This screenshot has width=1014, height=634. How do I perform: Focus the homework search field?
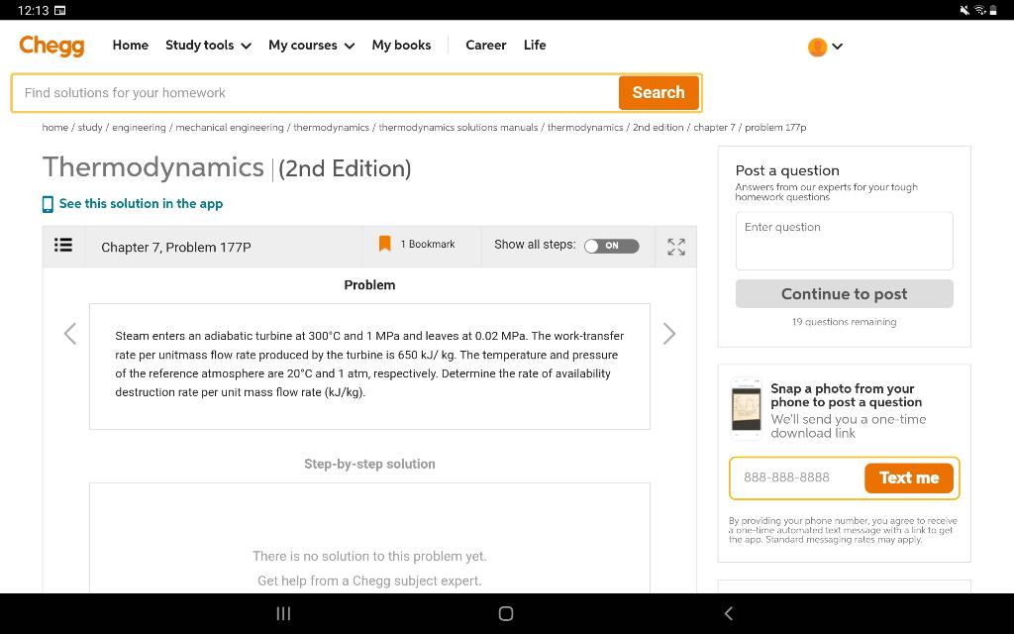click(316, 92)
